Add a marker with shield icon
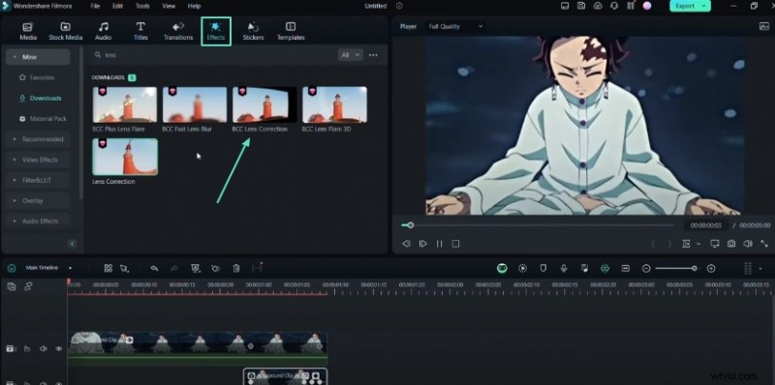775x385 pixels. (x=542, y=268)
